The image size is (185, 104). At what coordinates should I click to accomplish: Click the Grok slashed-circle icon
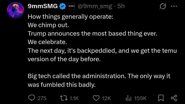point(163,6)
